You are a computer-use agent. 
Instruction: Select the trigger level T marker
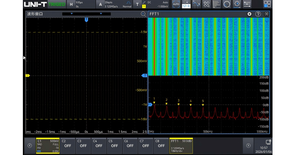click(144, 76)
